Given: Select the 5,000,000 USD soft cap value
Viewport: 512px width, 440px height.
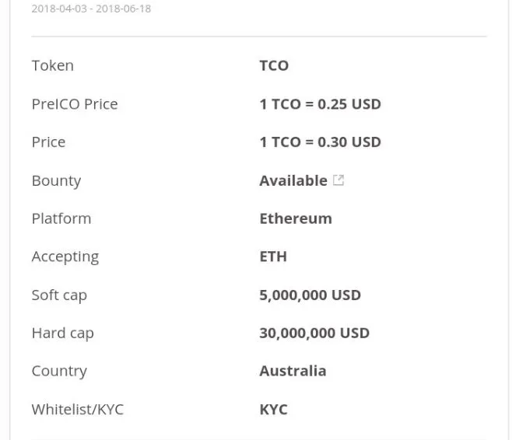Looking at the screenshot, I should pyautogui.click(x=310, y=295).
